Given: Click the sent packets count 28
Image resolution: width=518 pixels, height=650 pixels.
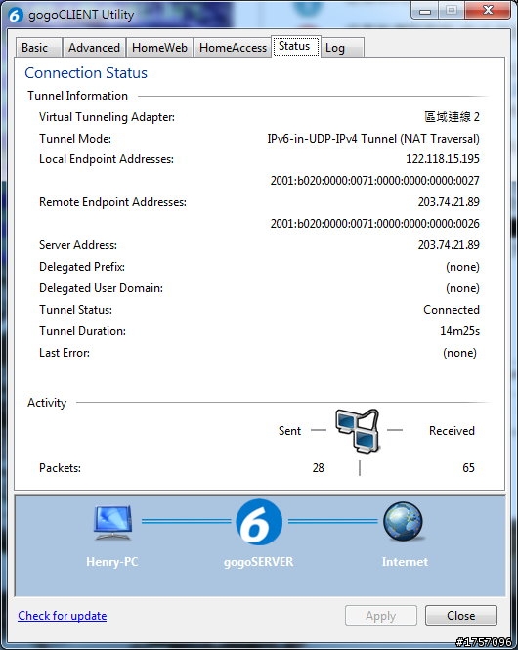Looking at the screenshot, I should coord(319,468).
